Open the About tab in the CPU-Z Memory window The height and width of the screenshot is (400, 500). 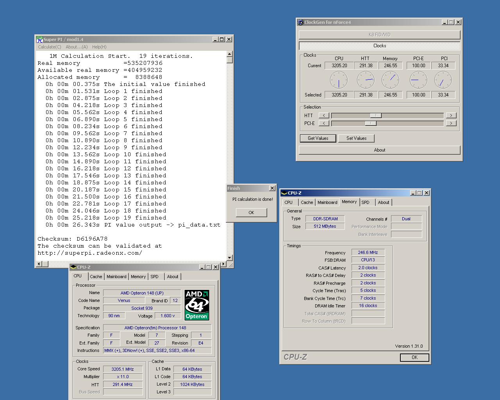click(x=384, y=202)
